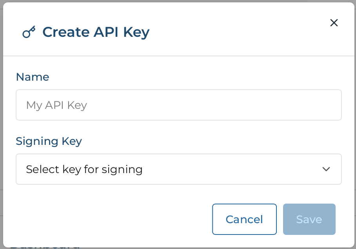Click the 'Create API Key' title
The width and height of the screenshot is (356, 249).
96,32
